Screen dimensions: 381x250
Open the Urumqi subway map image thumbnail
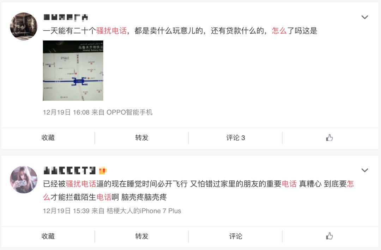pyautogui.click(x=73, y=70)
